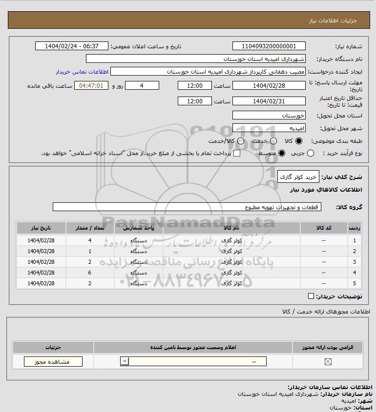Click the ردیف column header
376x412 pixels.
(x=354, y=228)
